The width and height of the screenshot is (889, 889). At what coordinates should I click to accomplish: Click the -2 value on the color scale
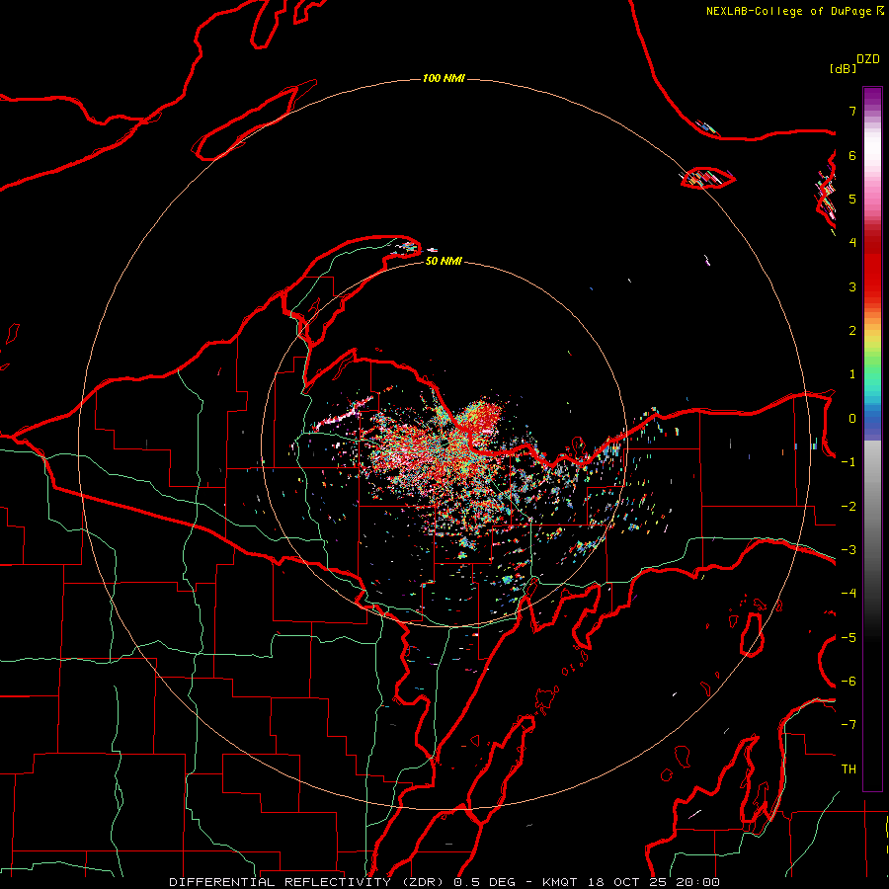click(x=849, y=507)
